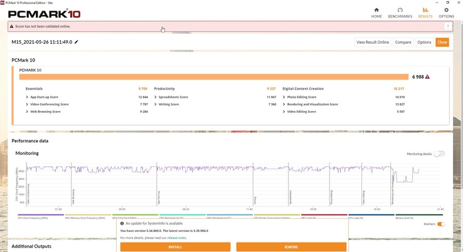The height and width of the screenshot is (252, 463).
Task: Click the question mark help icon in warning banner
Action: (x=447, y=26)
